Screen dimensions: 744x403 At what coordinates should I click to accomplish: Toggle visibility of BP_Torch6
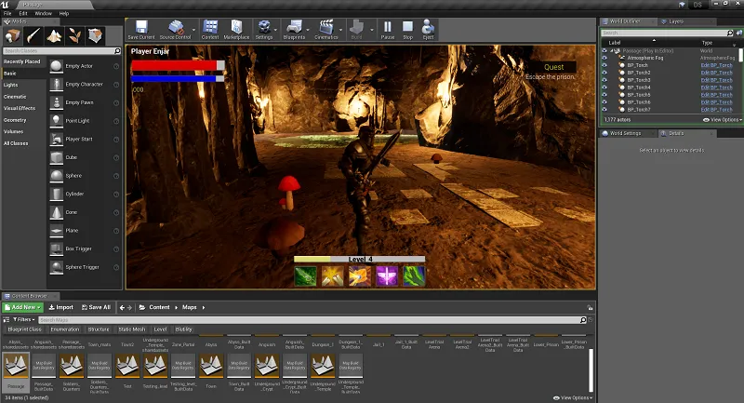604,102
